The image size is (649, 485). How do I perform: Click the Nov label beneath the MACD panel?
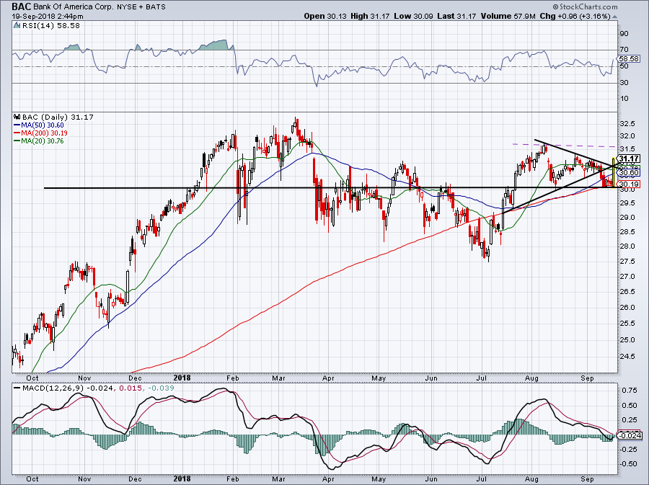pos(84,479)
